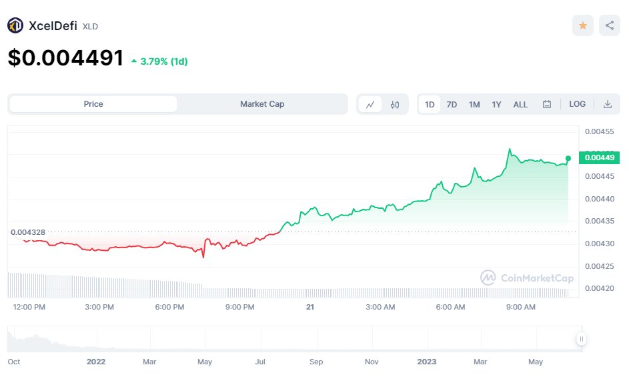Viewport: 629px width, 377px height.
Task: Click the green chart endpoint dot
Action: click(568, 159)
